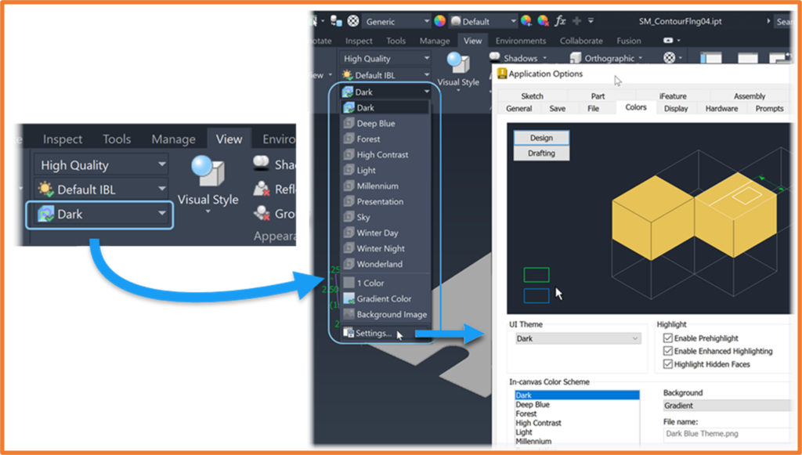Open the General tab in Application Options
The image size is (802, 455).
click(518, 108)
